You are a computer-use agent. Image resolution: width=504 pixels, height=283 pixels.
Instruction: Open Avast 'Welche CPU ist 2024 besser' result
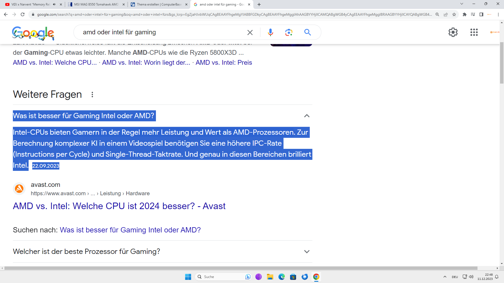(119, 206)
